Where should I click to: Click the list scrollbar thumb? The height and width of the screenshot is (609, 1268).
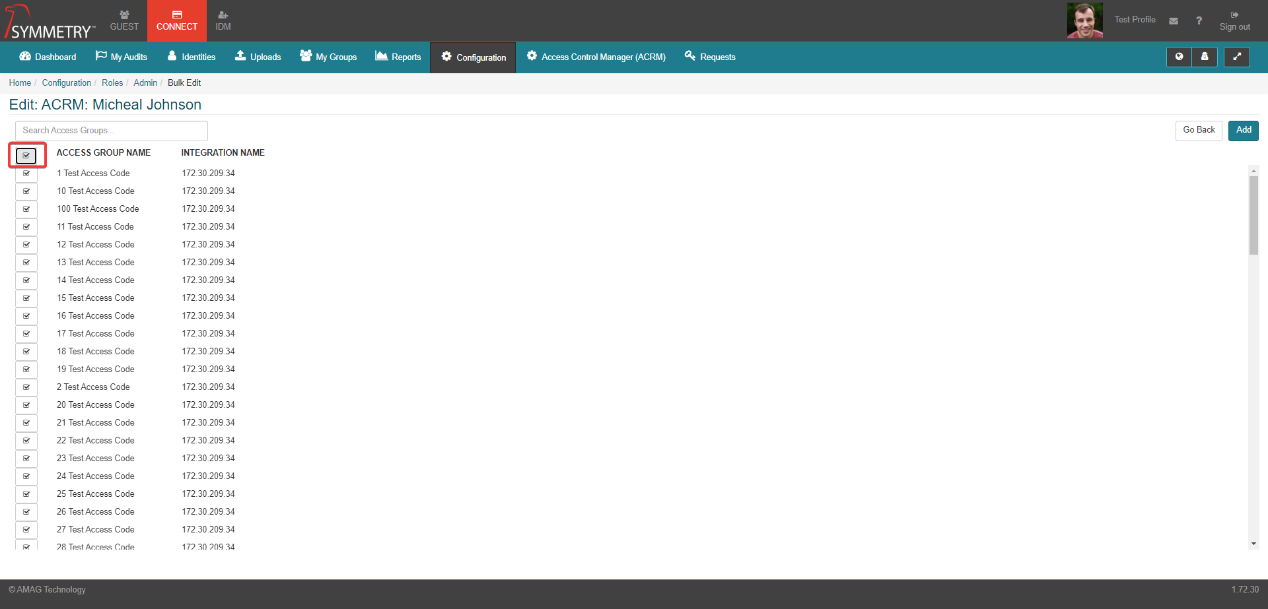(1253, 215)
